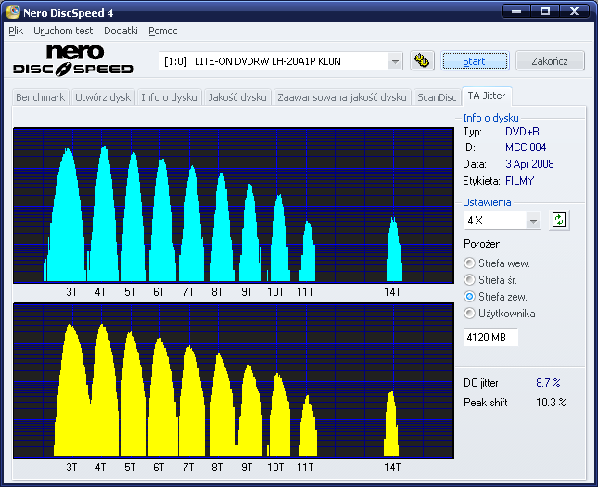Open the Pomoc menu
The height and width of the screenshot is (487, 598).
pos(163,31)
